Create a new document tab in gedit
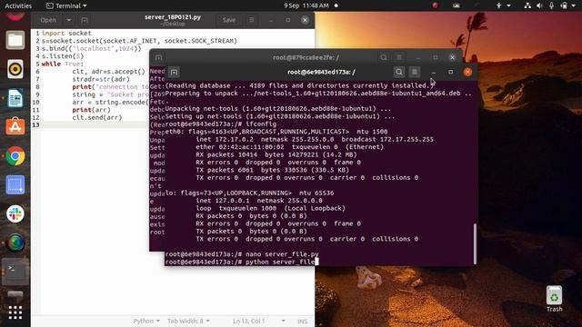 (85, 20)
